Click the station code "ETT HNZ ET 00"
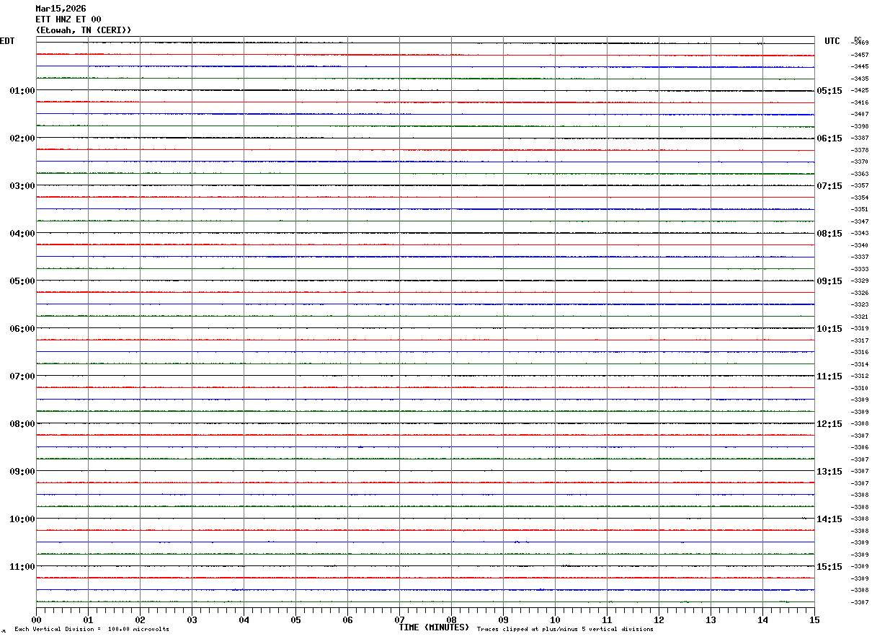 click(x=68, y=19)
